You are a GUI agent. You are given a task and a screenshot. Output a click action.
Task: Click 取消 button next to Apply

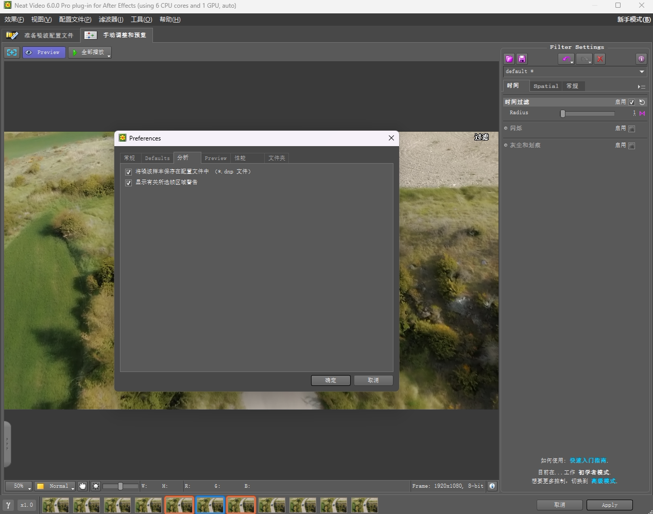[x=560, y=505]
